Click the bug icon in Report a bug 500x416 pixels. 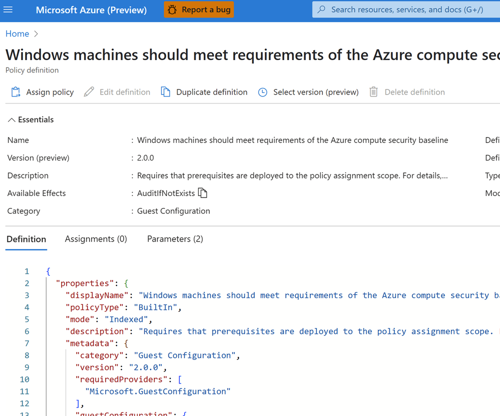click(x=172, y=10)
